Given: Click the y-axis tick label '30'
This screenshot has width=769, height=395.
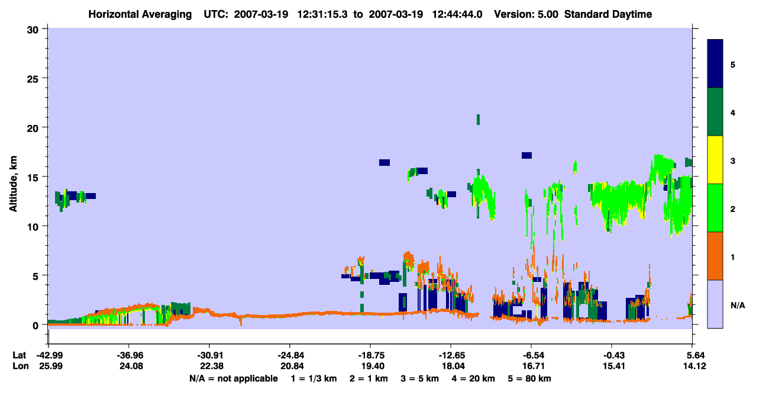Looking at the screenshot, I should coord(34,29).
